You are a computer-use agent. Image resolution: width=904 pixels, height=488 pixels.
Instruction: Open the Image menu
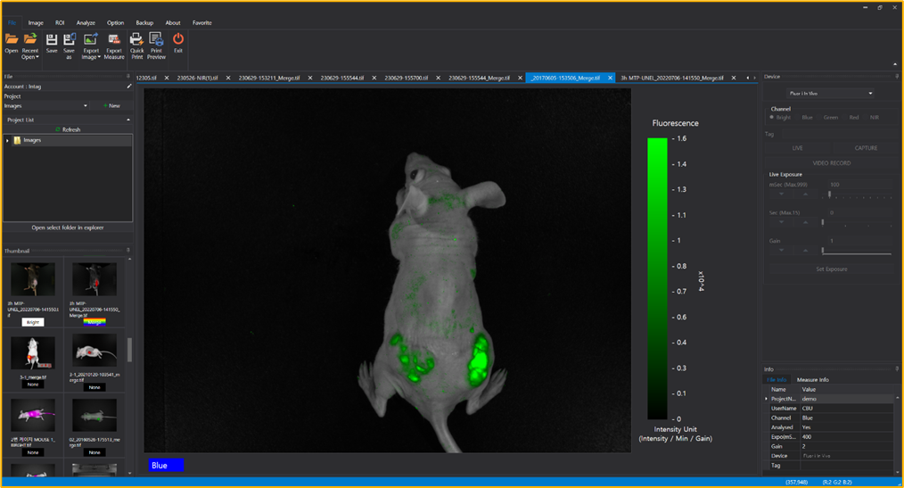(36, 23)
